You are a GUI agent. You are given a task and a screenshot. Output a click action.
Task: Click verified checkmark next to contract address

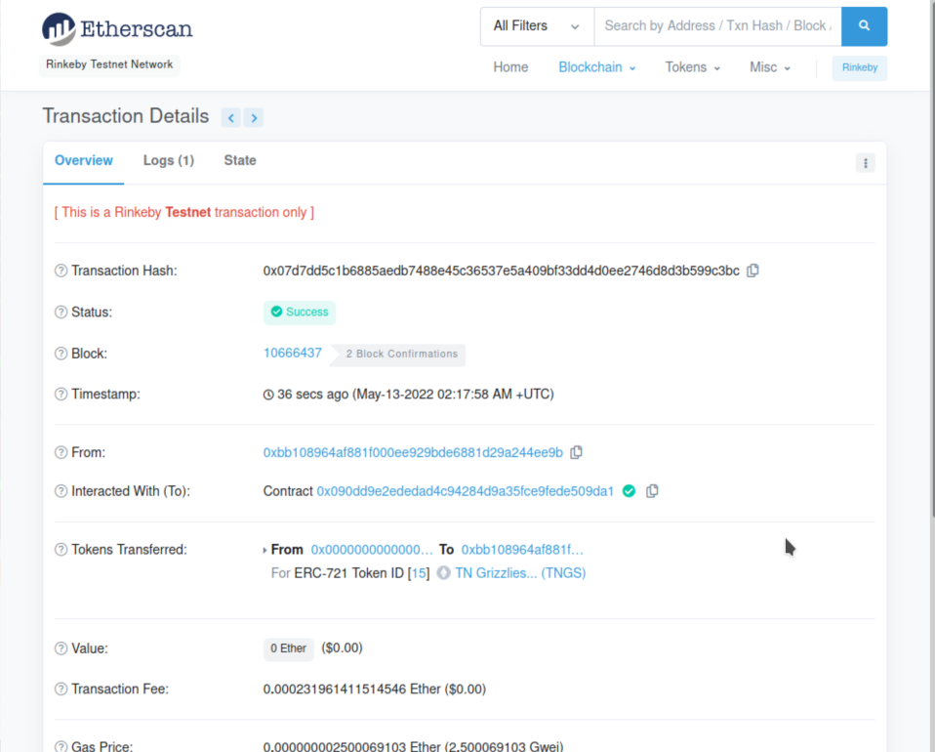point(630,490)
